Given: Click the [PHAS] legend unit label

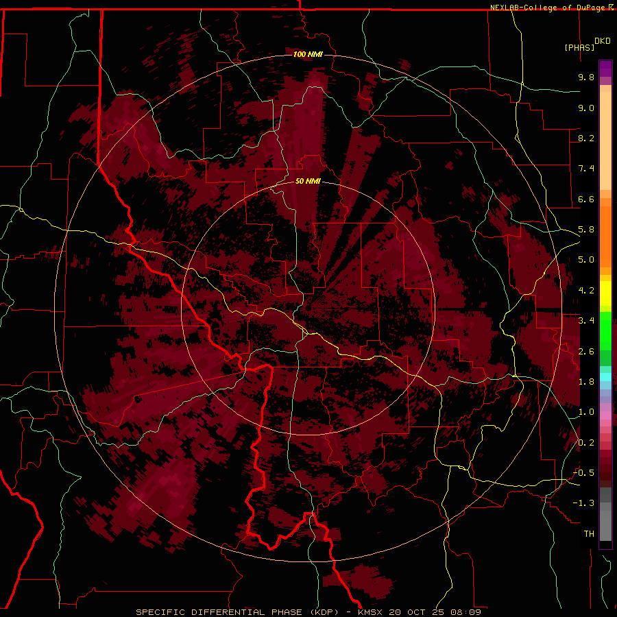Looking at the screenshot, I should [579, 47].
